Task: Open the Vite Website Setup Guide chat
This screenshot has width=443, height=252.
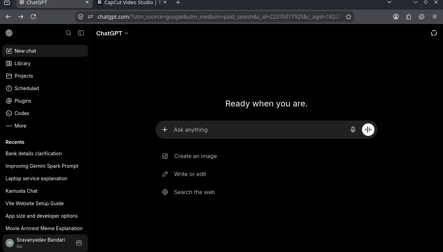Action: point(45,203)
